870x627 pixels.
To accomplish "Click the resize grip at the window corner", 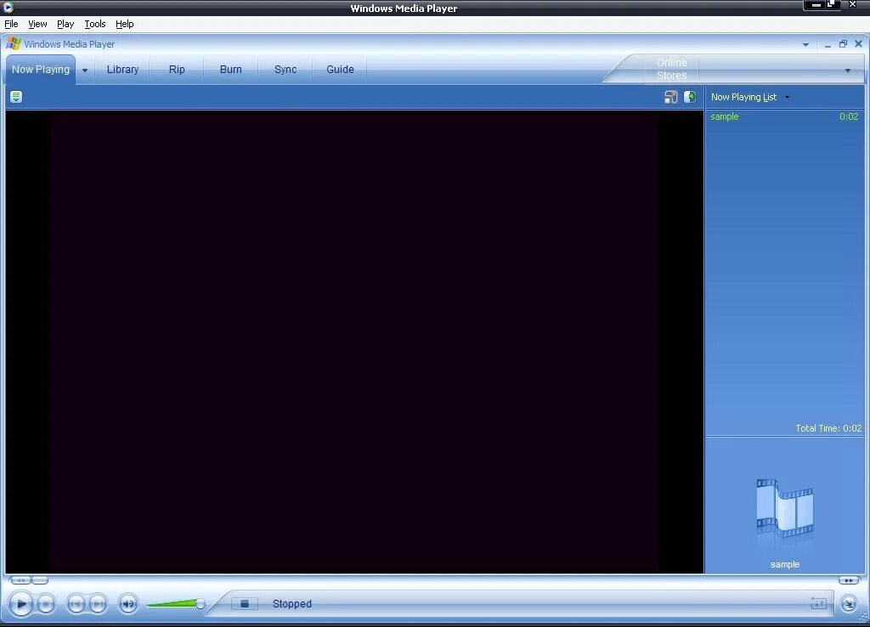I will click(x=864, y=617).
